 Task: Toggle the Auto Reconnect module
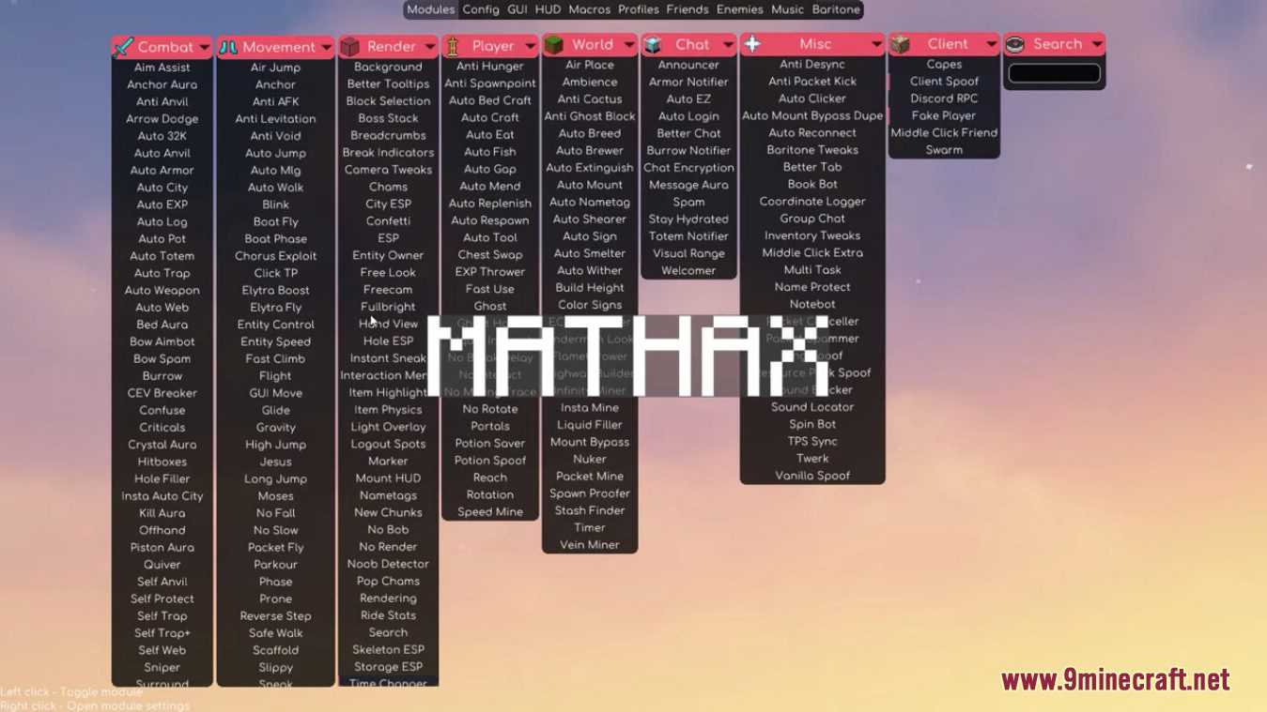point(812,133)
